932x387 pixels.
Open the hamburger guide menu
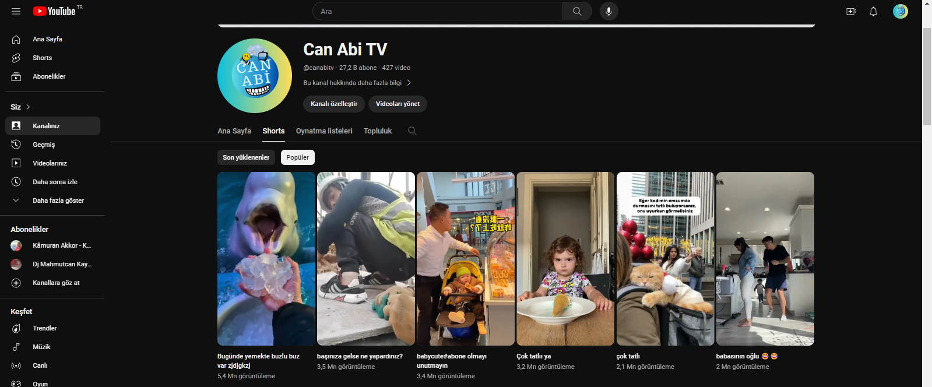coord(16,11)
